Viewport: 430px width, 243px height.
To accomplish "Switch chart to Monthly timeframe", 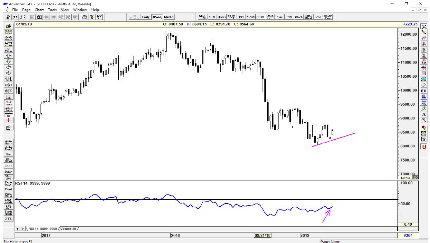I will (x=169, y=17).
